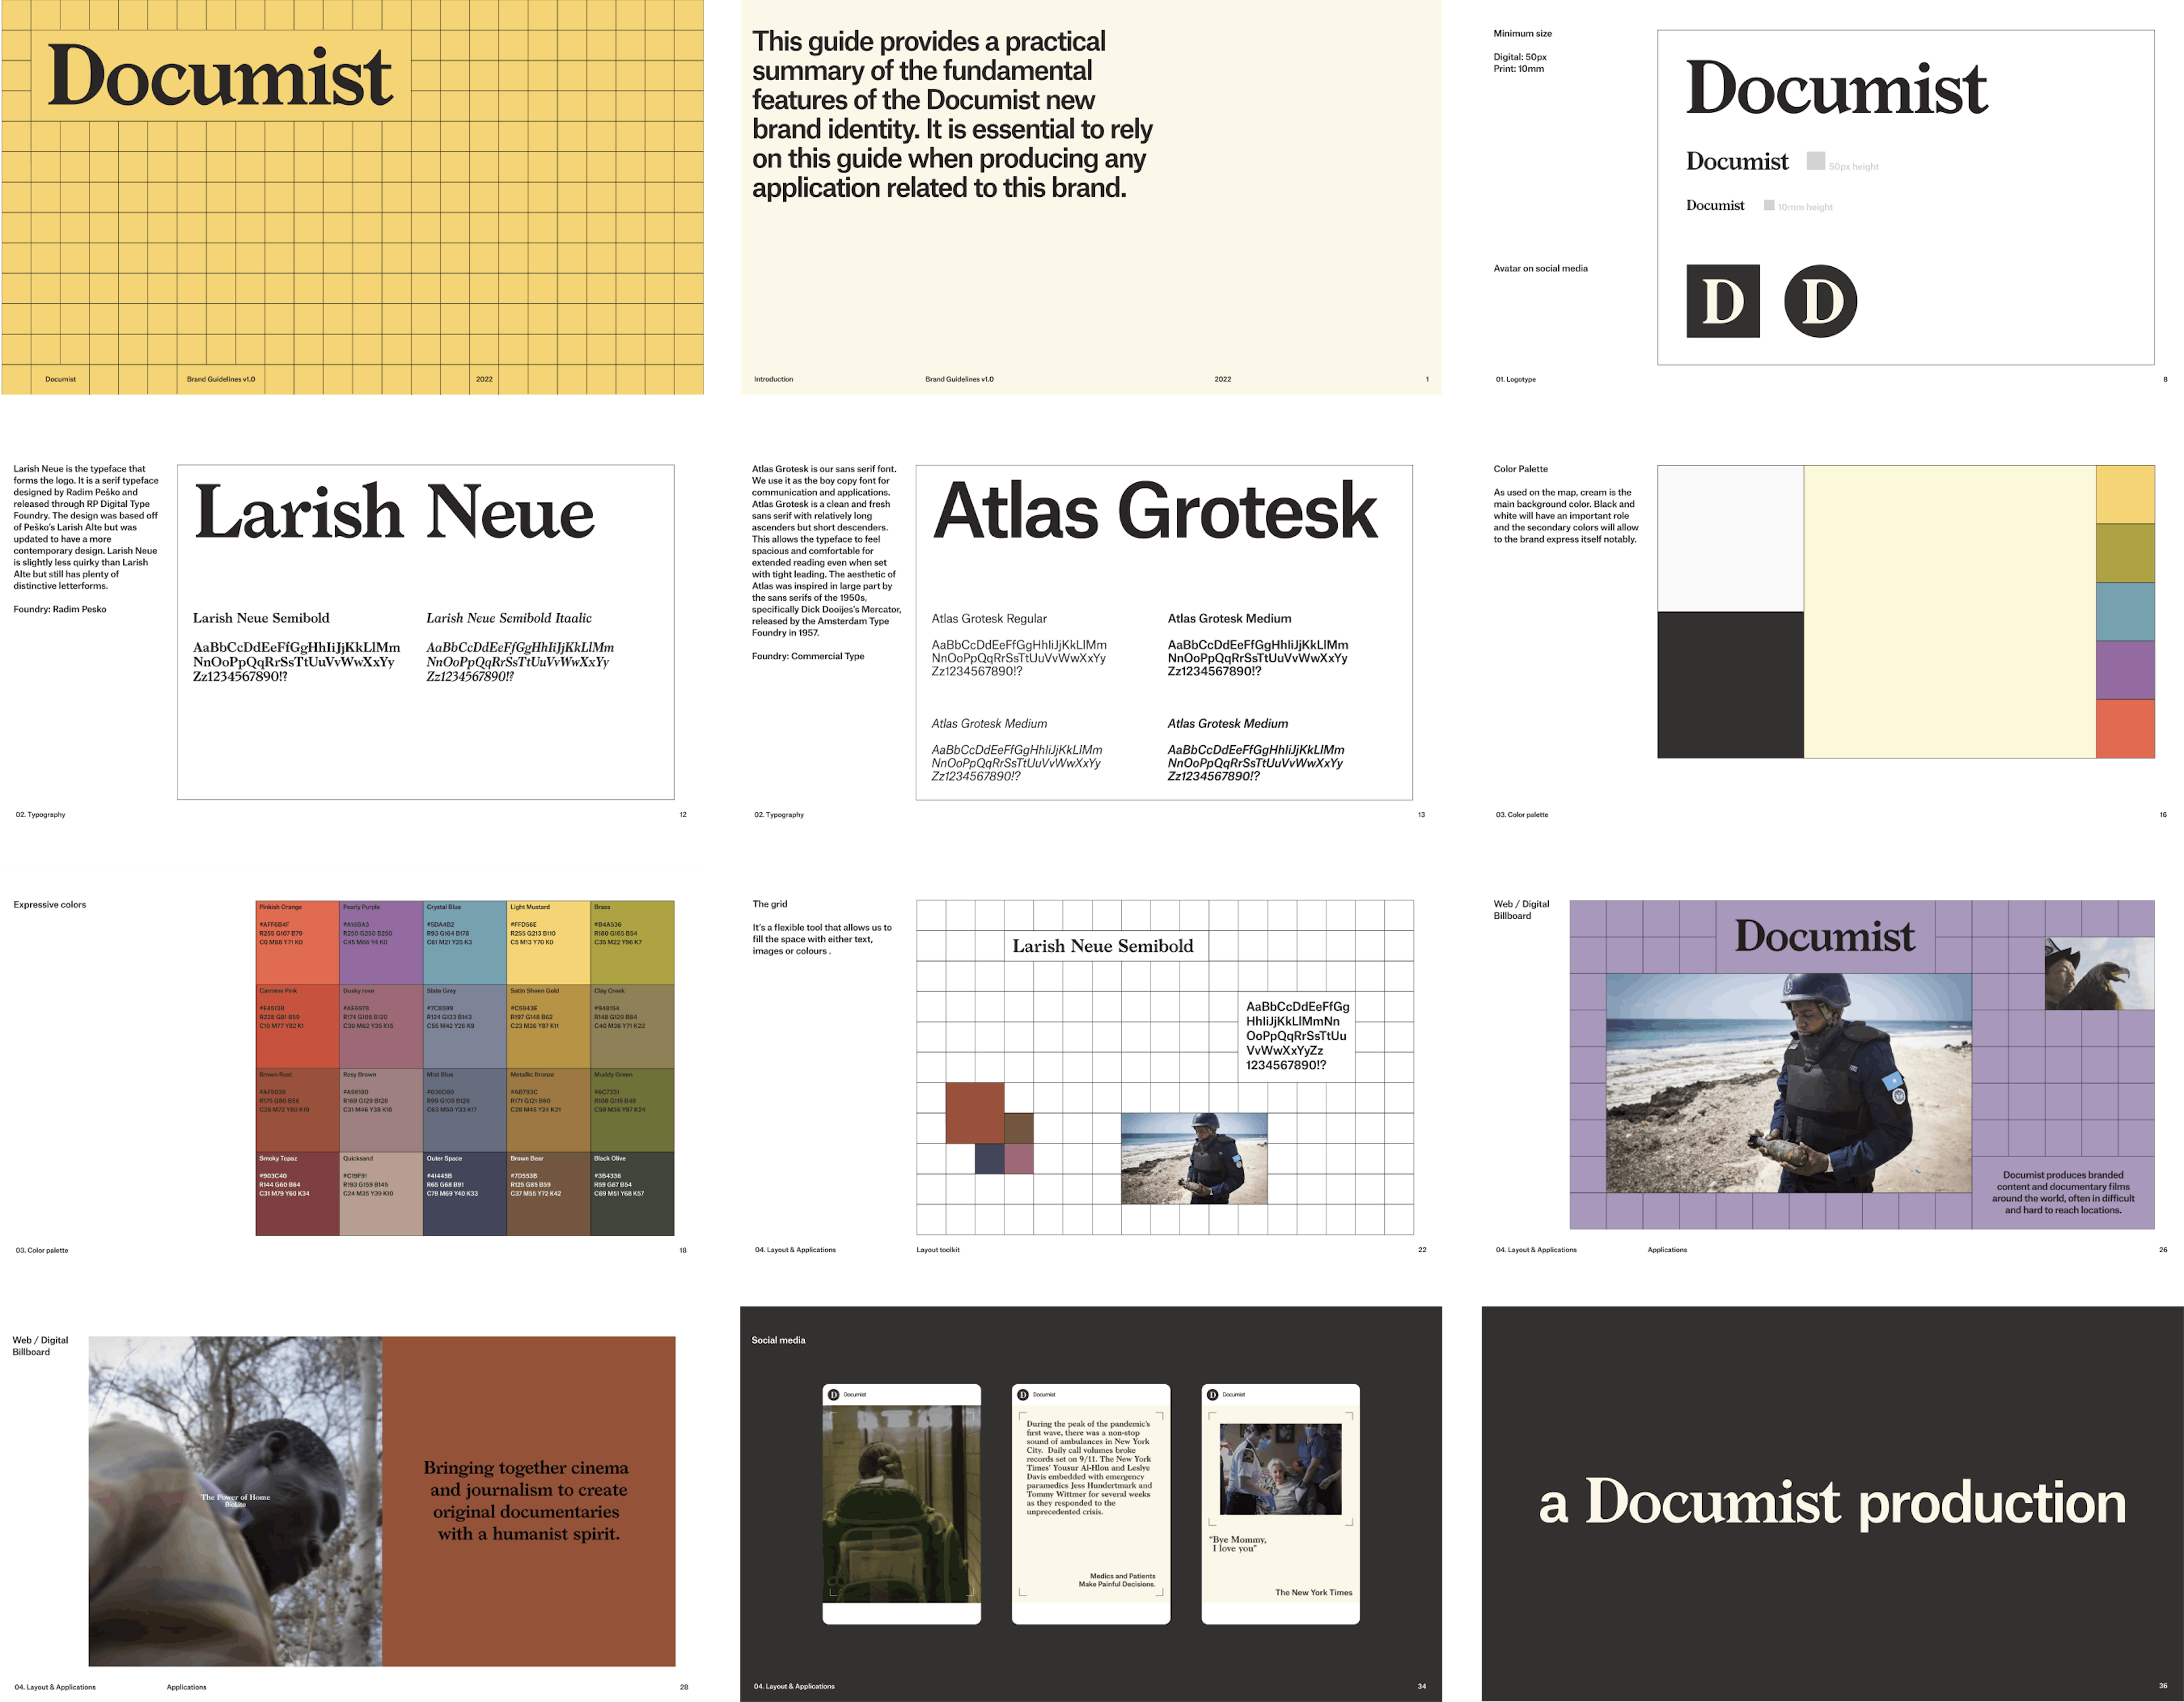Click 'The grid' heading
Viewport: 2184px width, 1702px height.
point(770,903)
